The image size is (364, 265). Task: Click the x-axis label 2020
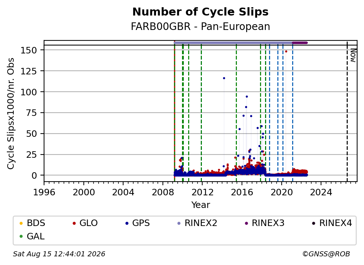coord(281,192)
